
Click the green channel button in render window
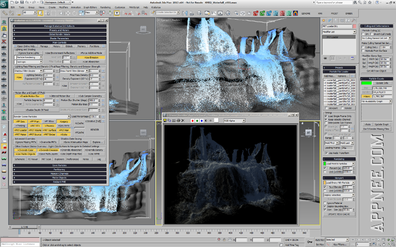pos(197,121)
